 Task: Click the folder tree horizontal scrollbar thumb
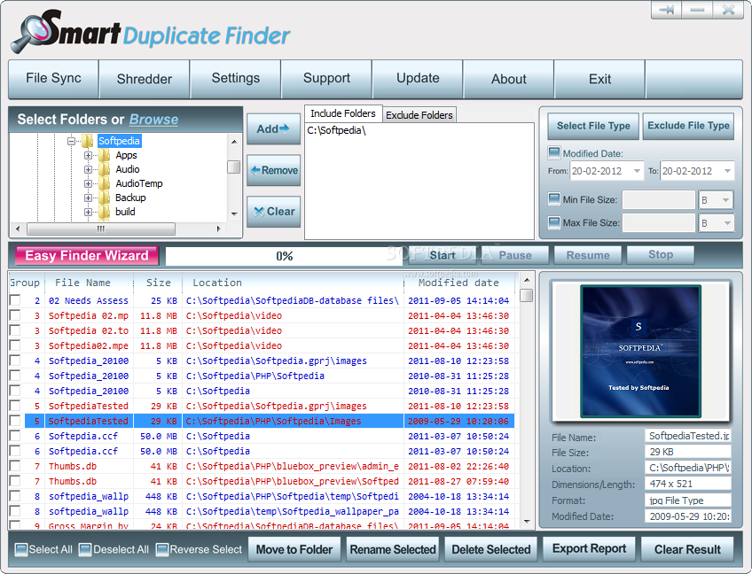point(101,229)
